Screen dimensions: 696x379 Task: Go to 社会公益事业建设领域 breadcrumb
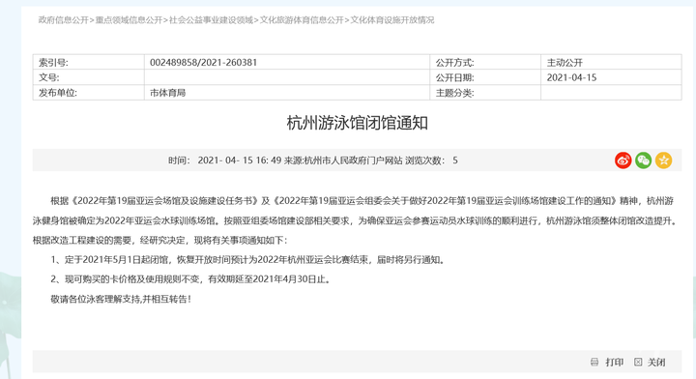(212, 20)
